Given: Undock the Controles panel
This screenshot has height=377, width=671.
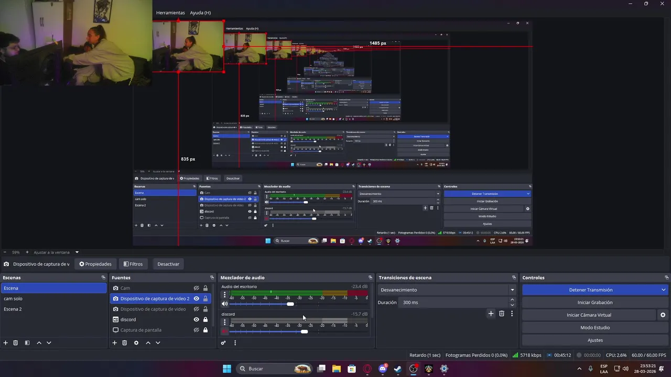Looking at the screenshot, I should 667,278.
